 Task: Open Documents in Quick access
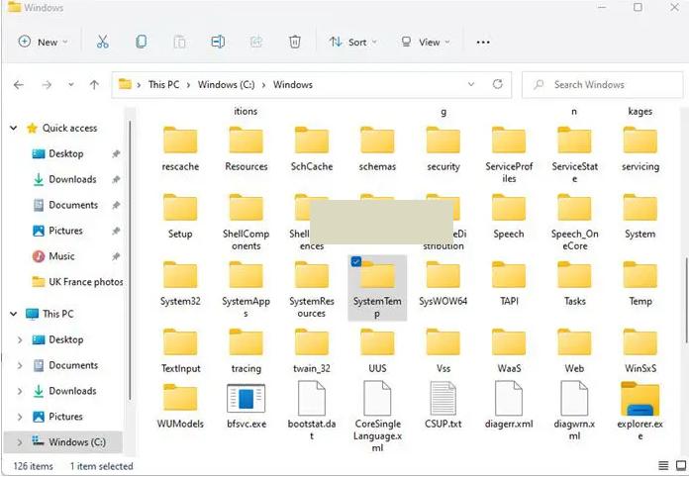(x=73, y=205)
